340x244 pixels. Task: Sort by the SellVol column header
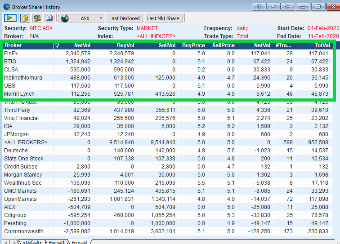(x=158, y=45)
